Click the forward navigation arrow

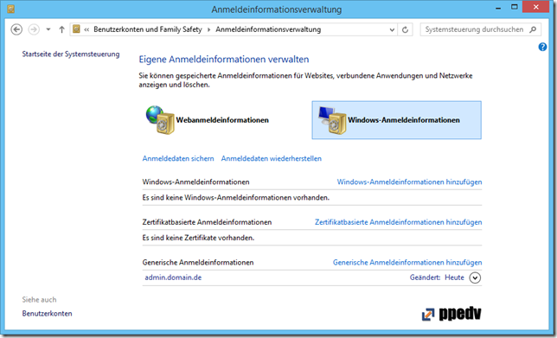(x=34, y=29)
